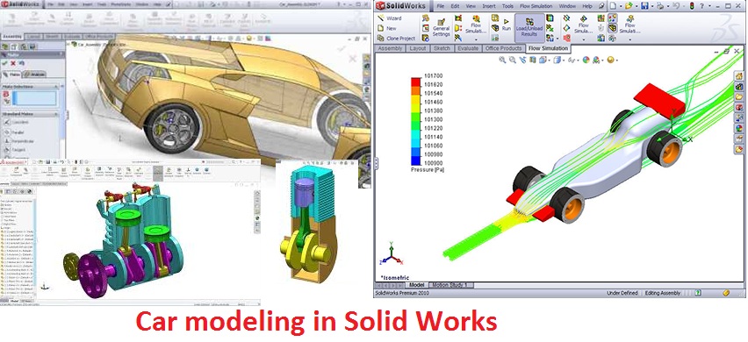Open General Settings in the ribbon
748x342 pixels.
coord(442,28)
